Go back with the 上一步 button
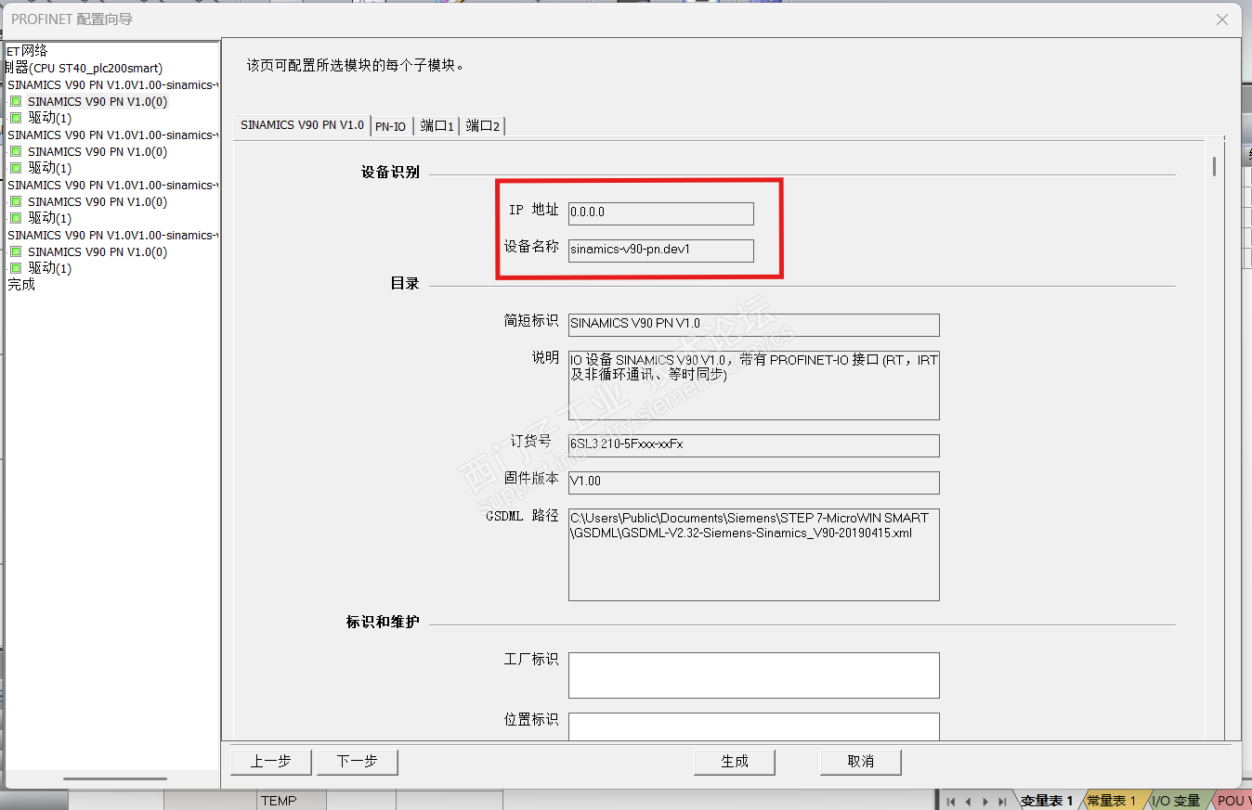This screenshot has height=810, width=1252. coord(271,762)
